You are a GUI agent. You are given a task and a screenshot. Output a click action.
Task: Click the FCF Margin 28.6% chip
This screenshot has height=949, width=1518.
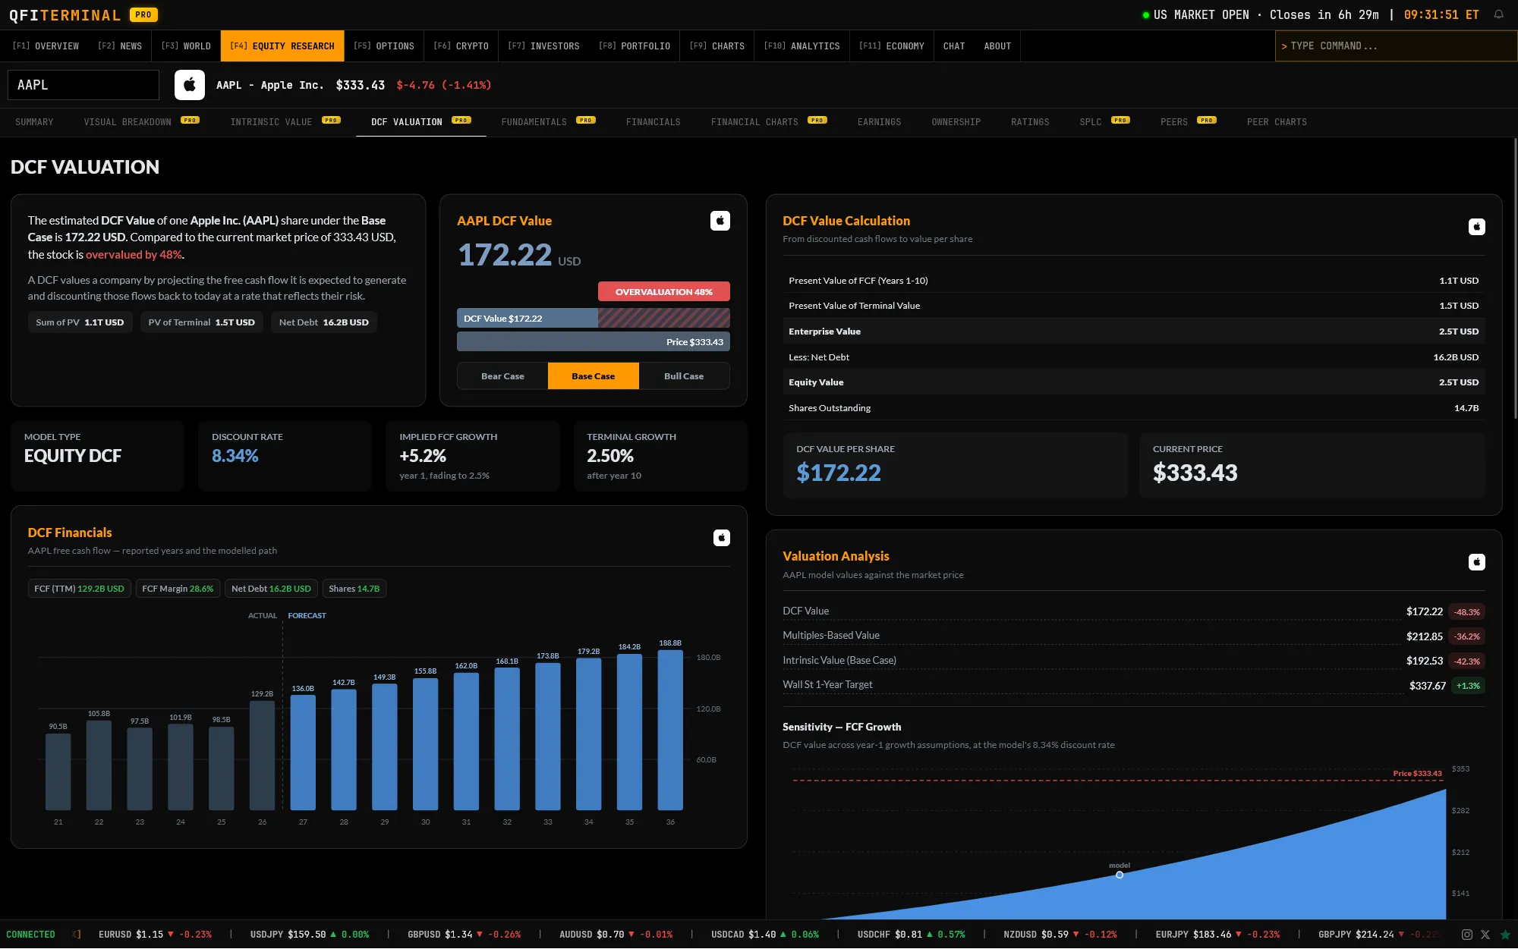(178, 589)
